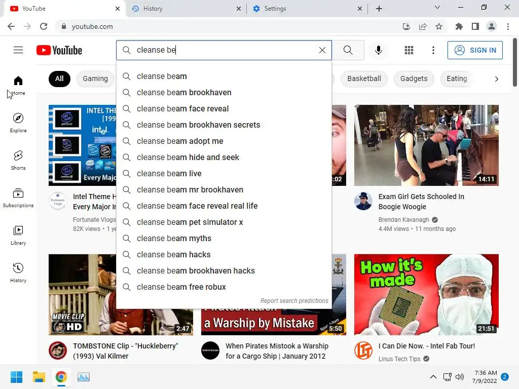Viewport: 519px width, 389px height.
Task: Open the YouTube hamburger guide menu
Action: pyautogui.click(x=18, y=50)
